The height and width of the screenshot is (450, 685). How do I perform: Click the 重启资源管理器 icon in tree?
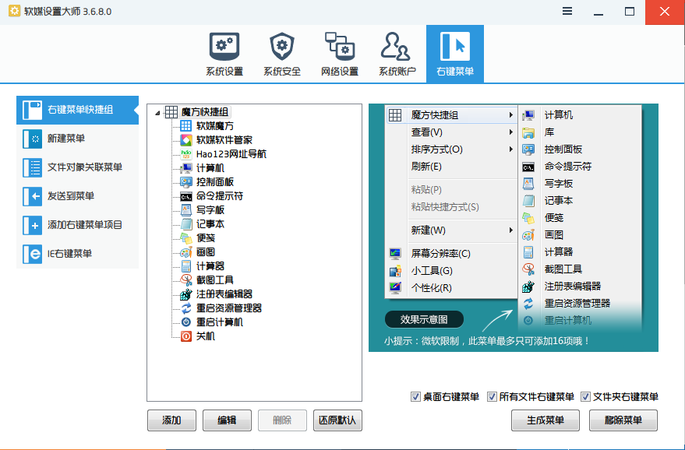pos(185,308)
